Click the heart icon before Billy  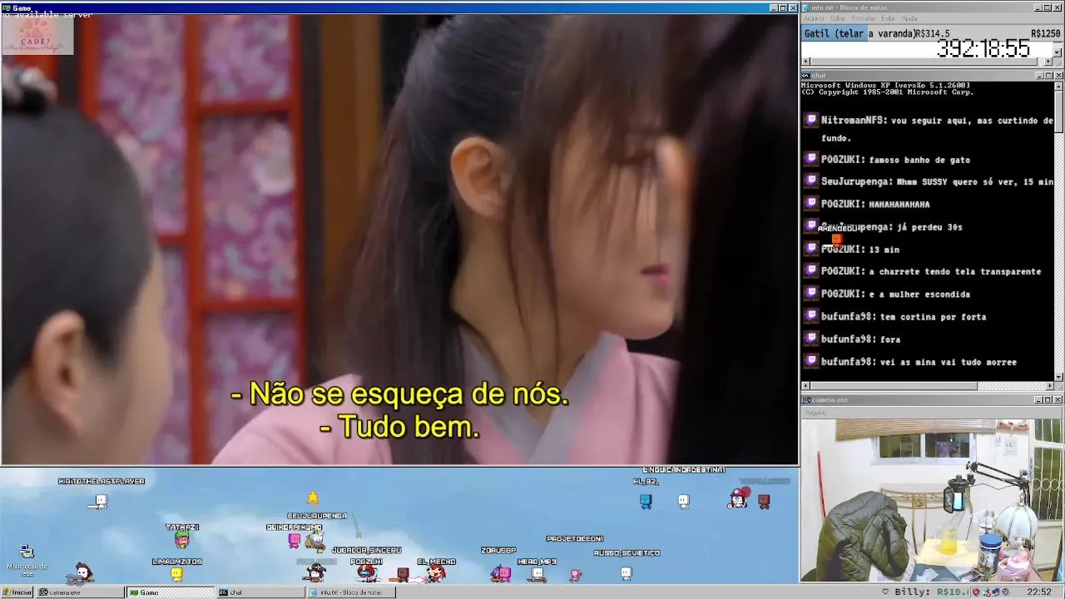(884, 592)
